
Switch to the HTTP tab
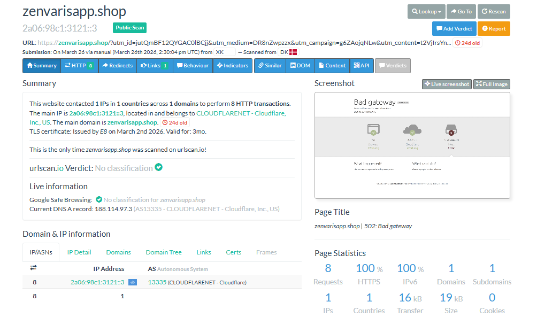[79, 66]
